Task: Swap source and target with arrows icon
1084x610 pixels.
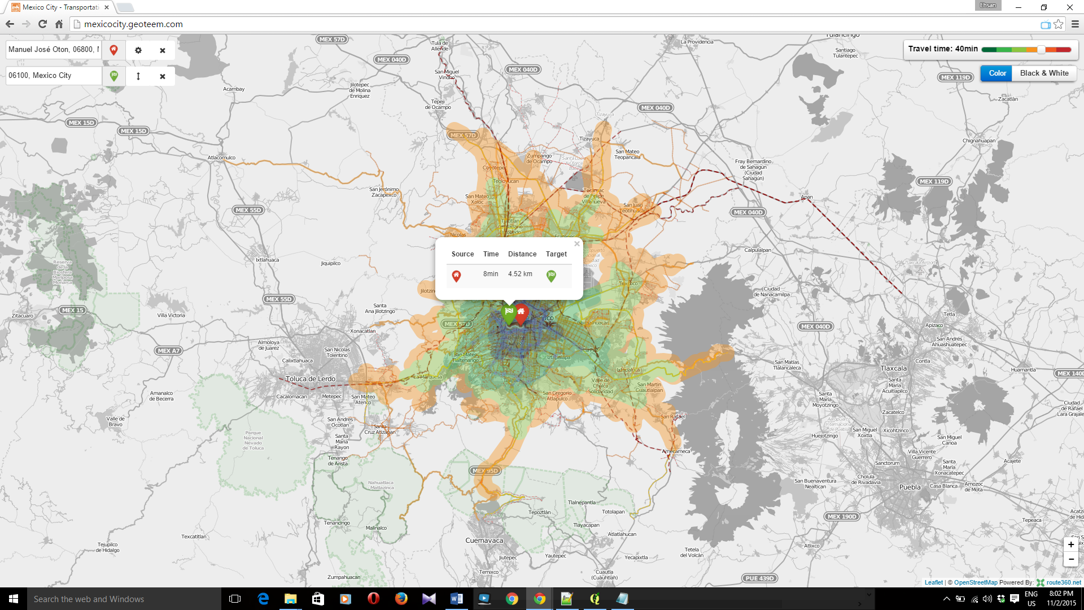Action: pyautogui.click(x=138, y=76)
